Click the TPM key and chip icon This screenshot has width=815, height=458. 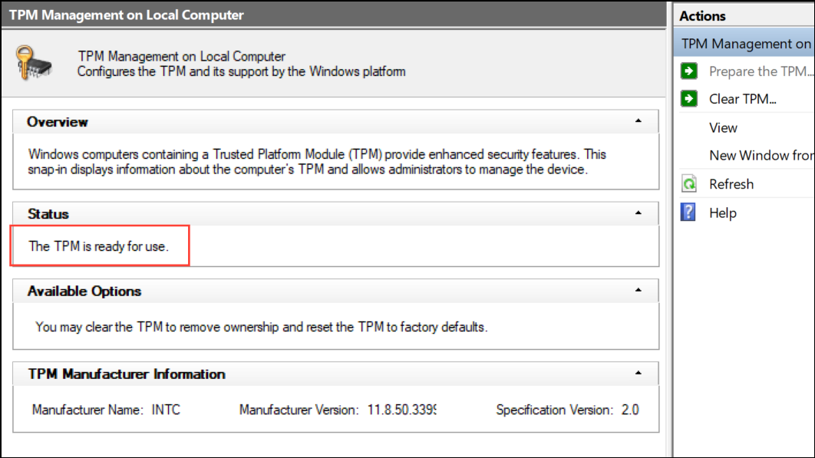pyautogui.click(x=35, y=64)
